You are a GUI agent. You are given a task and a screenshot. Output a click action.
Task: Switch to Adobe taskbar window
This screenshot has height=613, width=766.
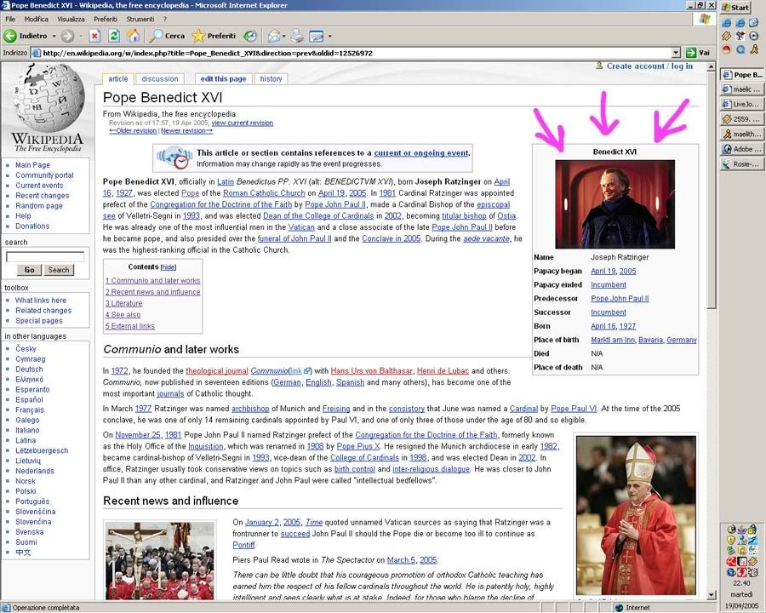tap(741, 149)
